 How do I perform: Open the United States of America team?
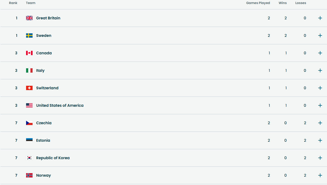tap(60, 105)
